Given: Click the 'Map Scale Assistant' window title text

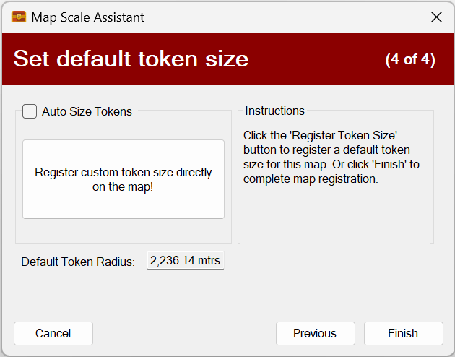Looking at the screenshot, I should pyautogui.click(x=87, y=17).
